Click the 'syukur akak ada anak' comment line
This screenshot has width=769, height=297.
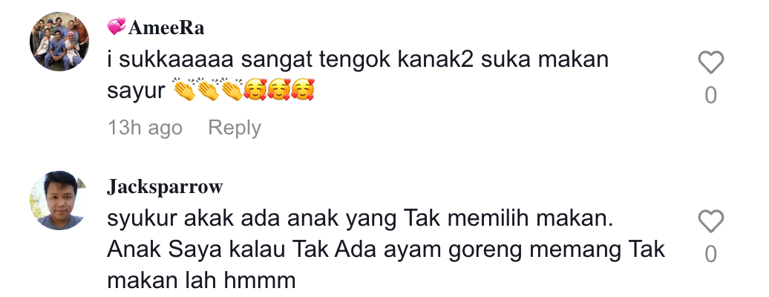pyautogui.click(x=361, y=218)
